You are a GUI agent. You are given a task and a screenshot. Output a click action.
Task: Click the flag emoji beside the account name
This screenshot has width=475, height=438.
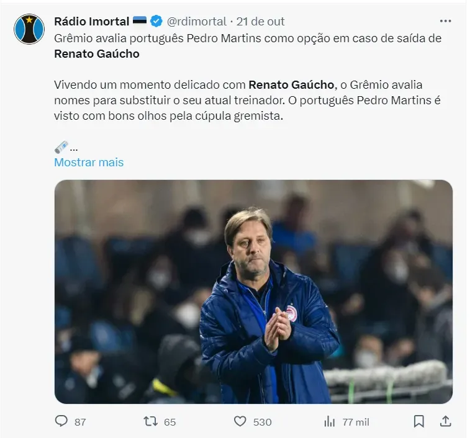pos(139,22)
